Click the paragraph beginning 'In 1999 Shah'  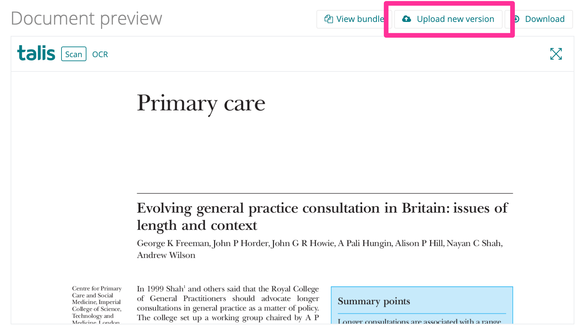[228, 303]
